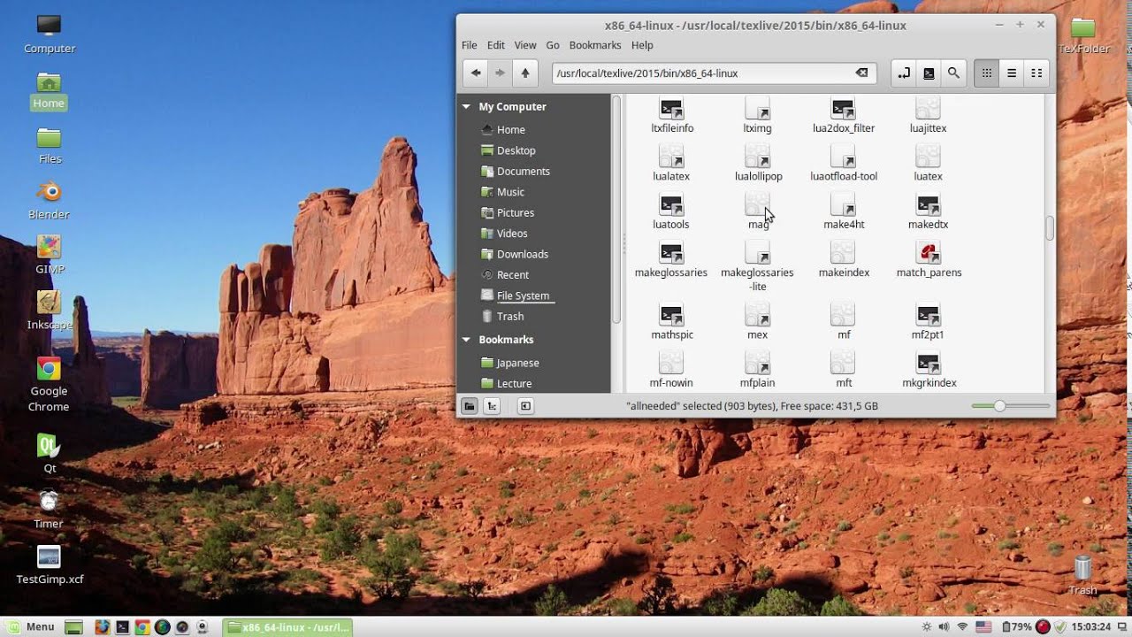Open the Bookmarks menu
Viewport: 1132px width, 637px height.
(x=595, y=45)
